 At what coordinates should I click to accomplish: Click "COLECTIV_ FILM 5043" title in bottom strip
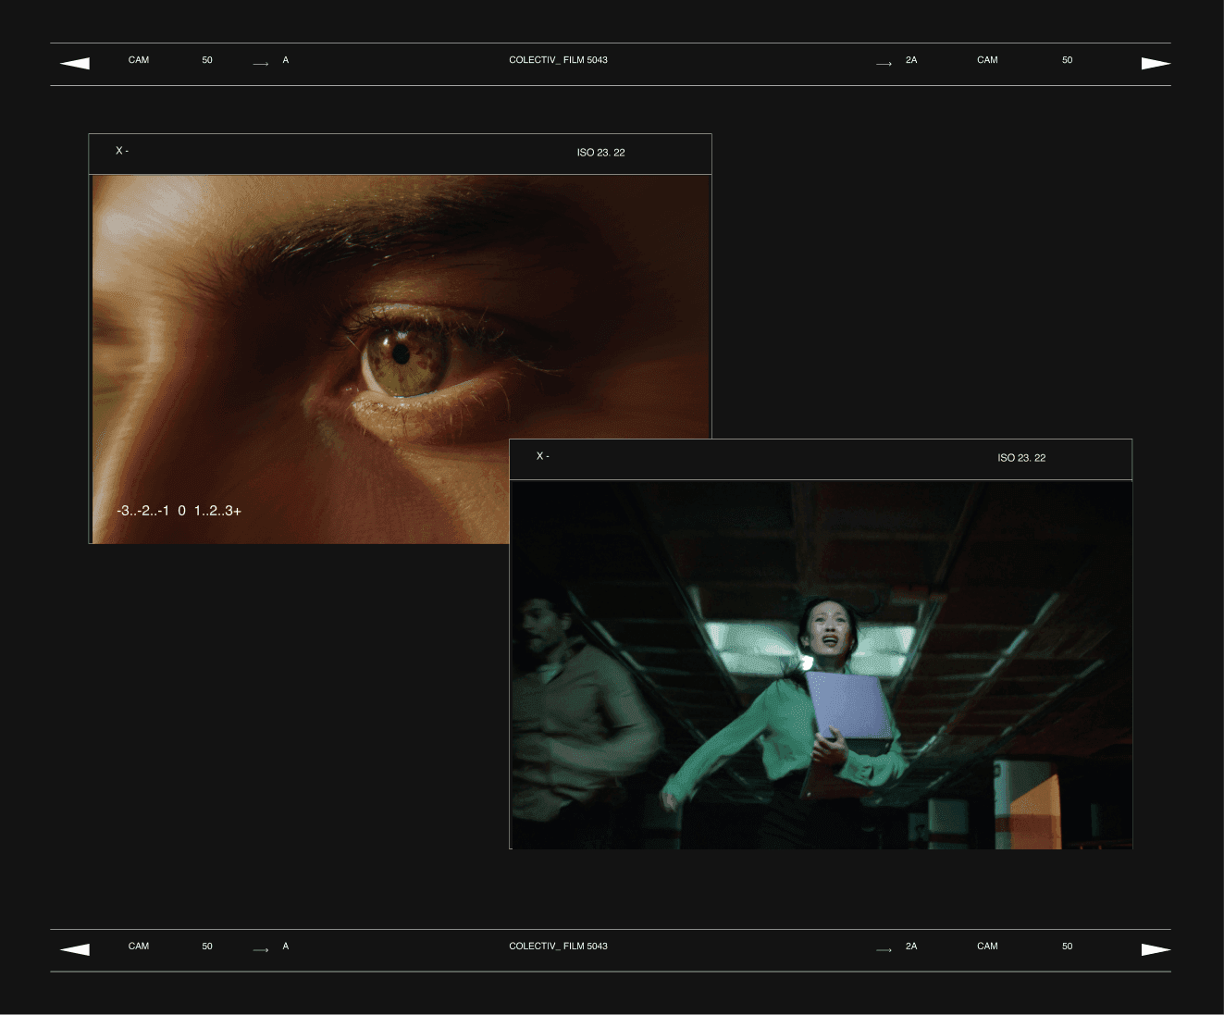click(x=558, y=947)
